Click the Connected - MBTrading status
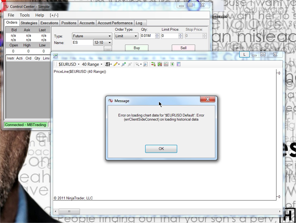Image resolution: width=296 pixels, height=223 pixels. coord(26,125)
